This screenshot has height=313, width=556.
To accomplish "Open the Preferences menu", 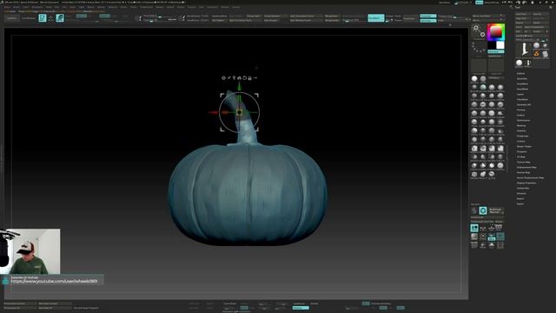I will pyautogui.click(x=146, y=7).
